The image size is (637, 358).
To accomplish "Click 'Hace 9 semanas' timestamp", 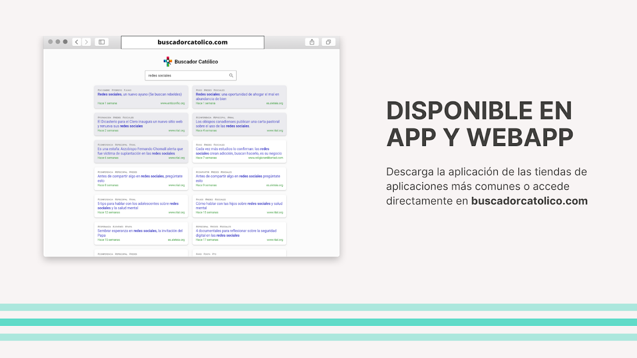I will 206,185.
